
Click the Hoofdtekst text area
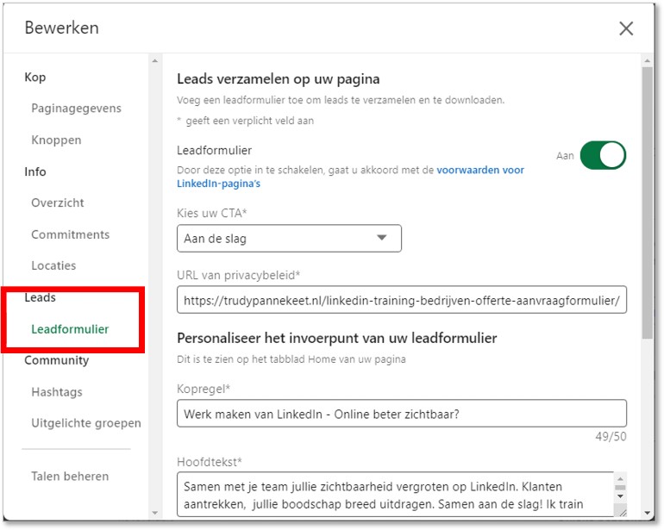pyautogui.click(x=396, y=495)
